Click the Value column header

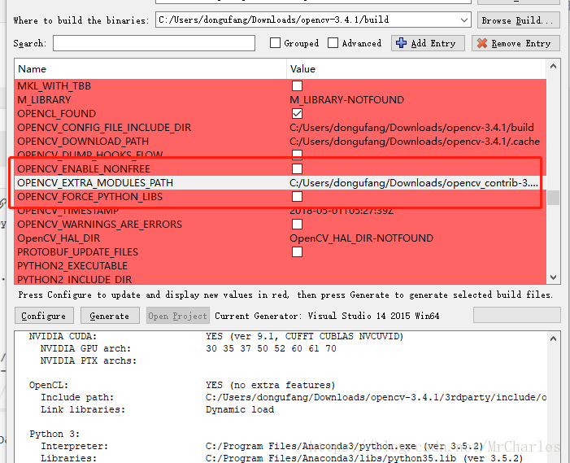coord(416,68)
